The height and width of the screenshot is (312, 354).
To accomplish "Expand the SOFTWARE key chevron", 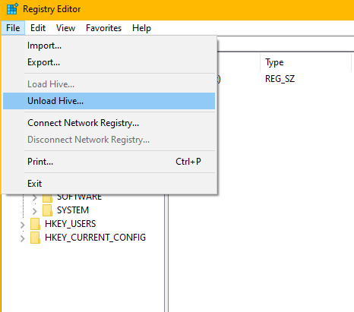I will tap(35, 197).
